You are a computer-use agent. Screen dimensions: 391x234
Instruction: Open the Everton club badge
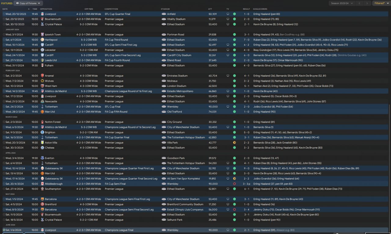pos(42,158)
